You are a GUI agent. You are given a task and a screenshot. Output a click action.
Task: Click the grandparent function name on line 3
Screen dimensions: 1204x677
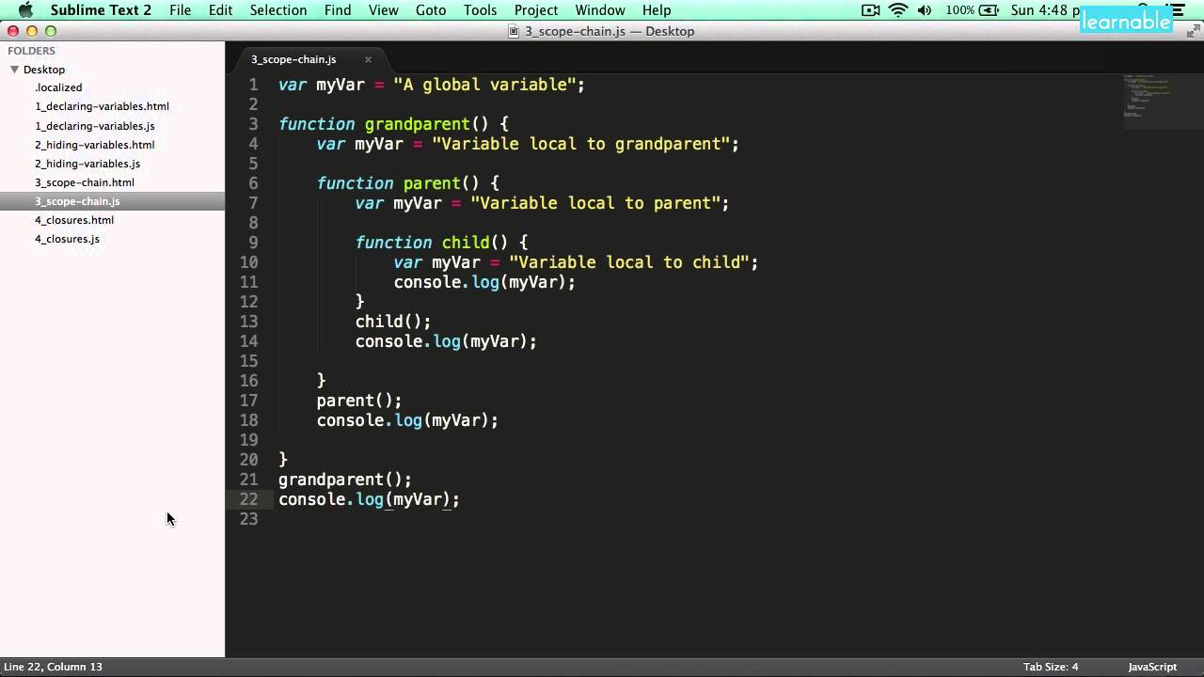pyautogui.click(x=418, y=124)
